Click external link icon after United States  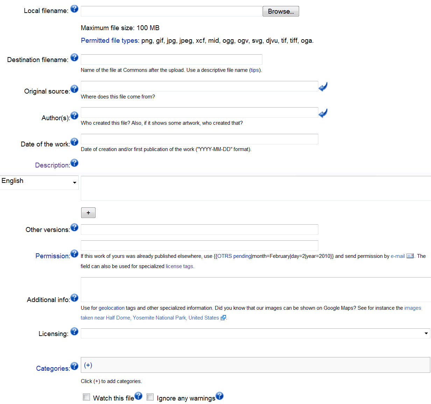(x=223, y=318)
